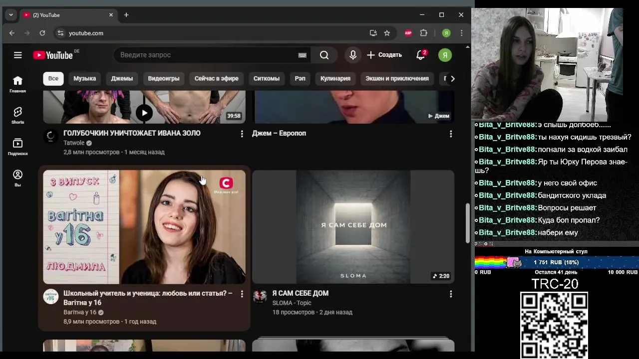
Task: Open the Вы sidebar section
Action: coord(17,178)
